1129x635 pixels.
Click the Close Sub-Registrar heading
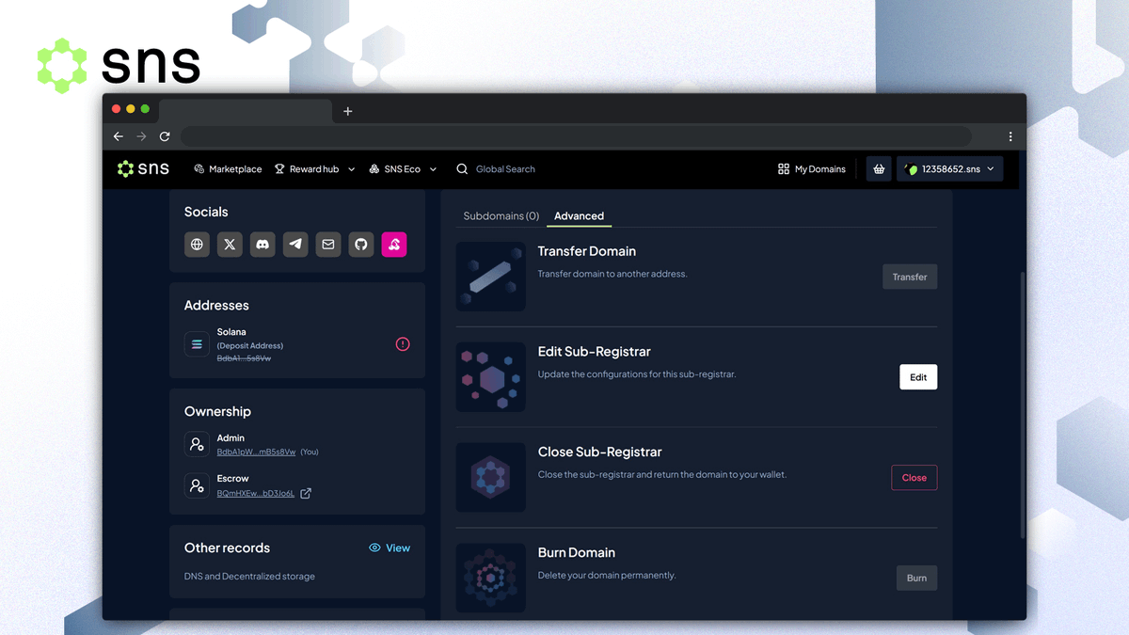(600, 452)
